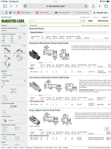Jump to top with the up-chevron button

pyautogui.click(x=107, y=129)
